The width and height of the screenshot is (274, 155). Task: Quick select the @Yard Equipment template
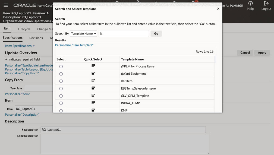coord(93,73)
